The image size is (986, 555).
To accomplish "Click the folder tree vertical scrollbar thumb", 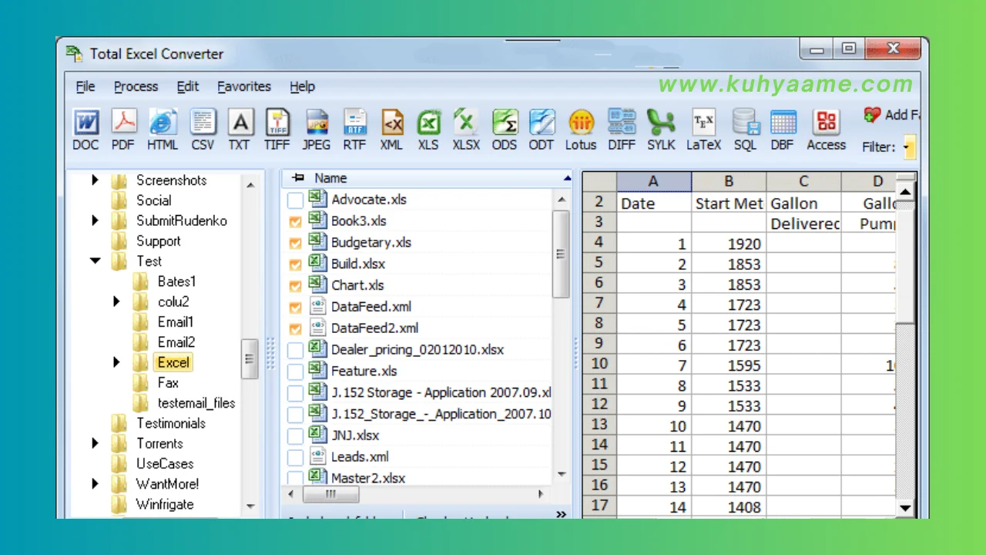I will (x=250, y=358).
